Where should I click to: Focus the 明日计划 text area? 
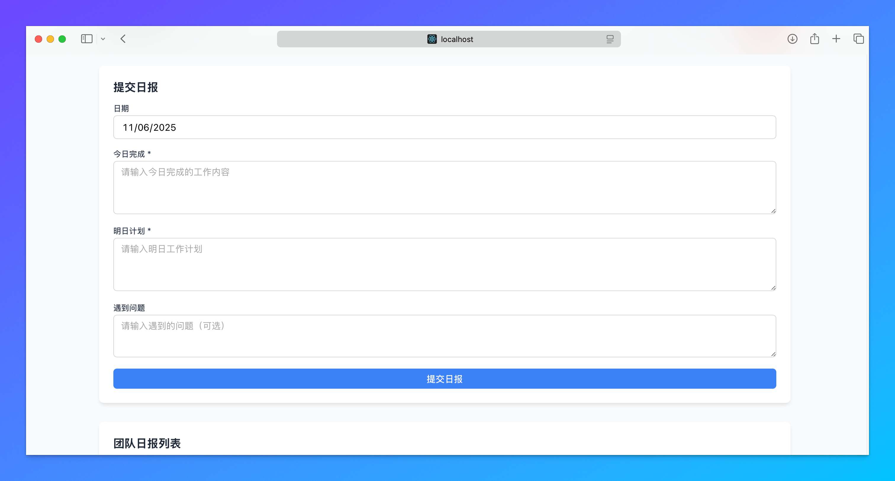point(444,264)
